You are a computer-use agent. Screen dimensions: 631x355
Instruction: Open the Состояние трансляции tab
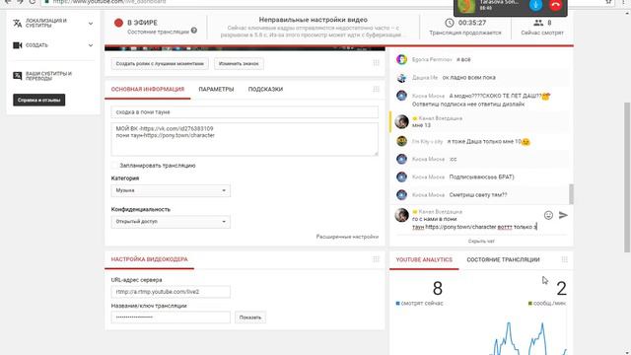pyautogui.click(x=503, y=260)
